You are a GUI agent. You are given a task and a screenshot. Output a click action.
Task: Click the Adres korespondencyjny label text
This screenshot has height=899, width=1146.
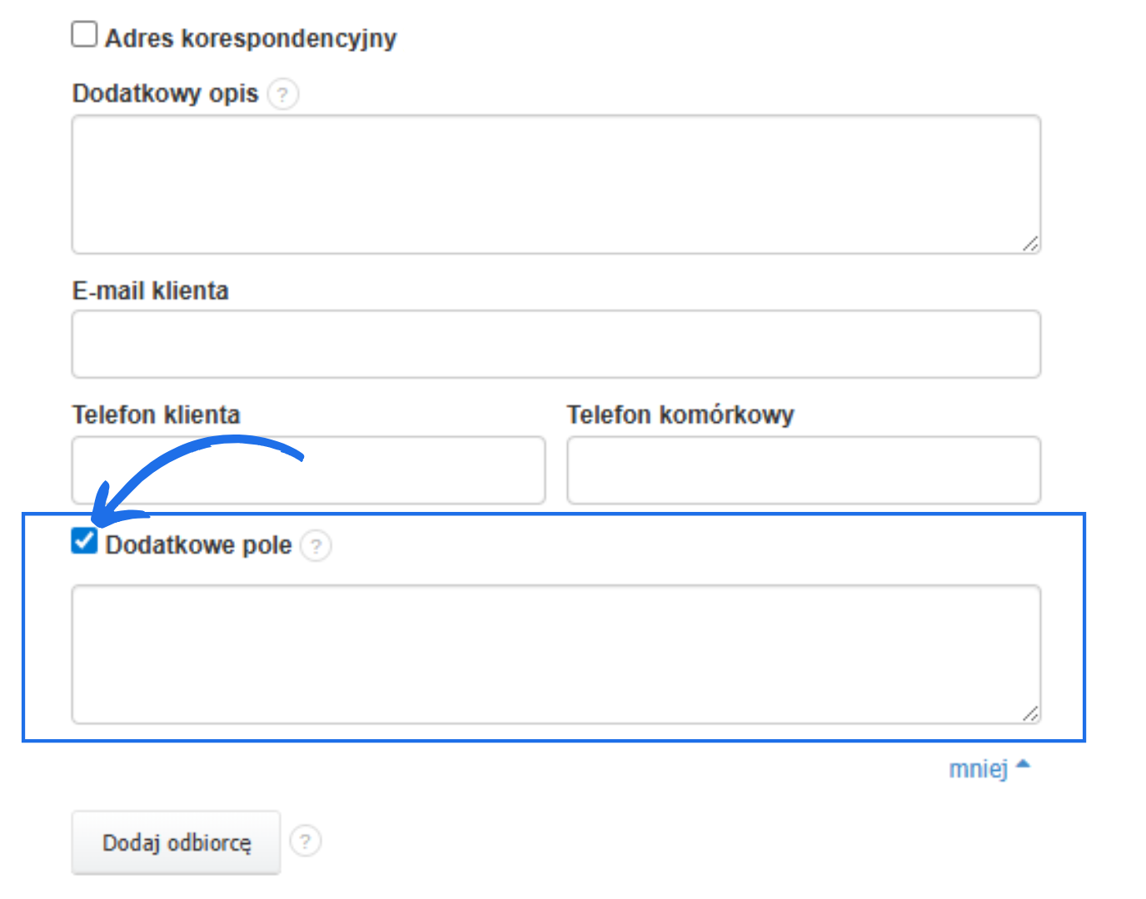click(x=251, y=38)
